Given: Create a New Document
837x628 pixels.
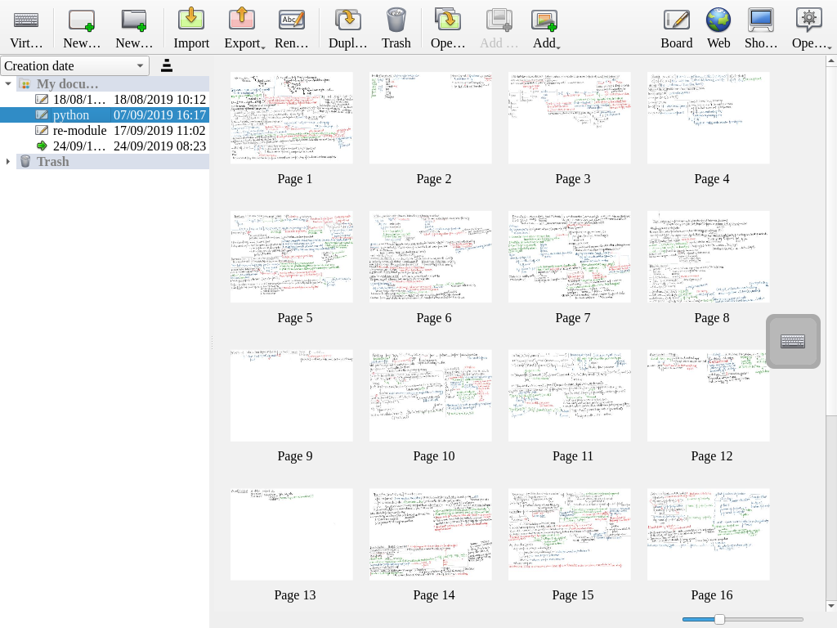Looking at the screenshot, I should 81,27.
